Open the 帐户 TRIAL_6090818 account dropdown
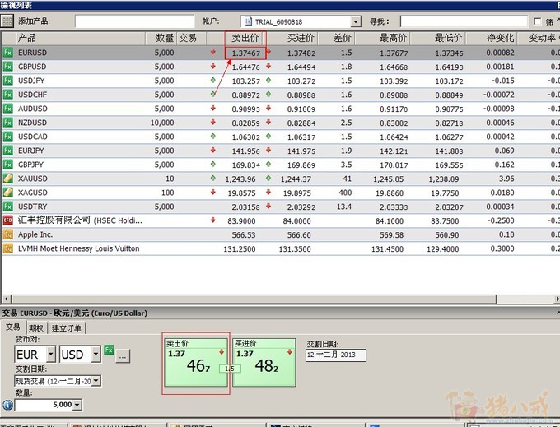Viewport: 560px width, 427px height. pos(356,21)
